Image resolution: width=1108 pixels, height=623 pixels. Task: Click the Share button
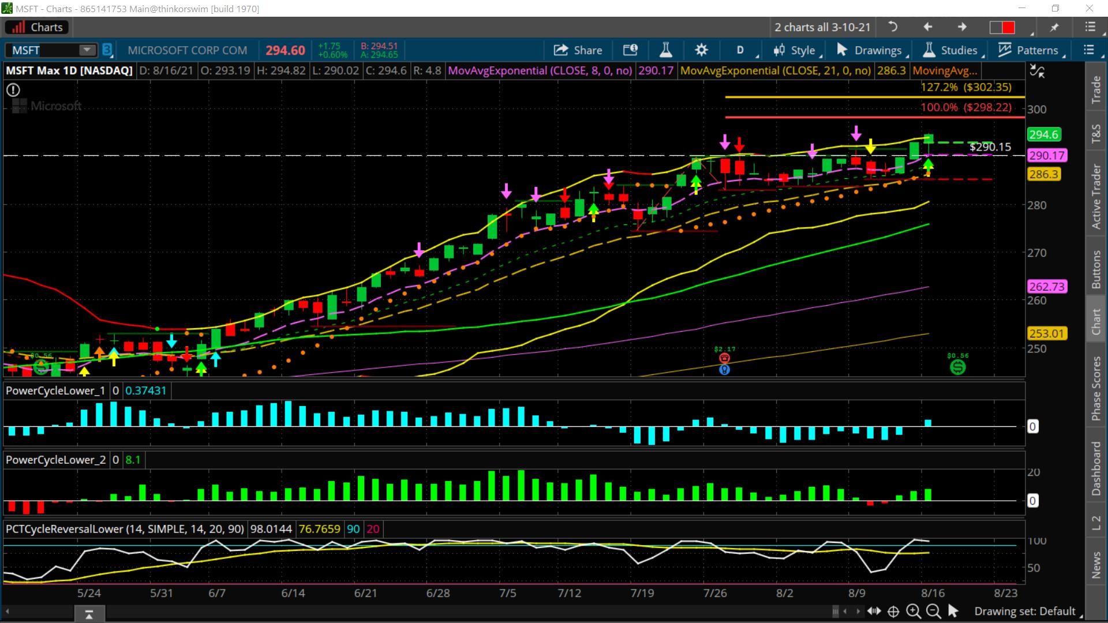coord(578,50)
